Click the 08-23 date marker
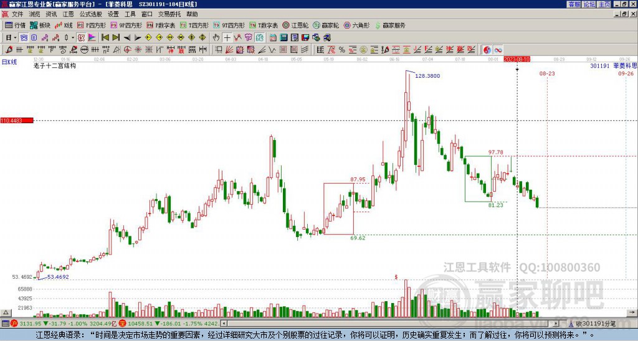The image size is (638, 341). 547,73
